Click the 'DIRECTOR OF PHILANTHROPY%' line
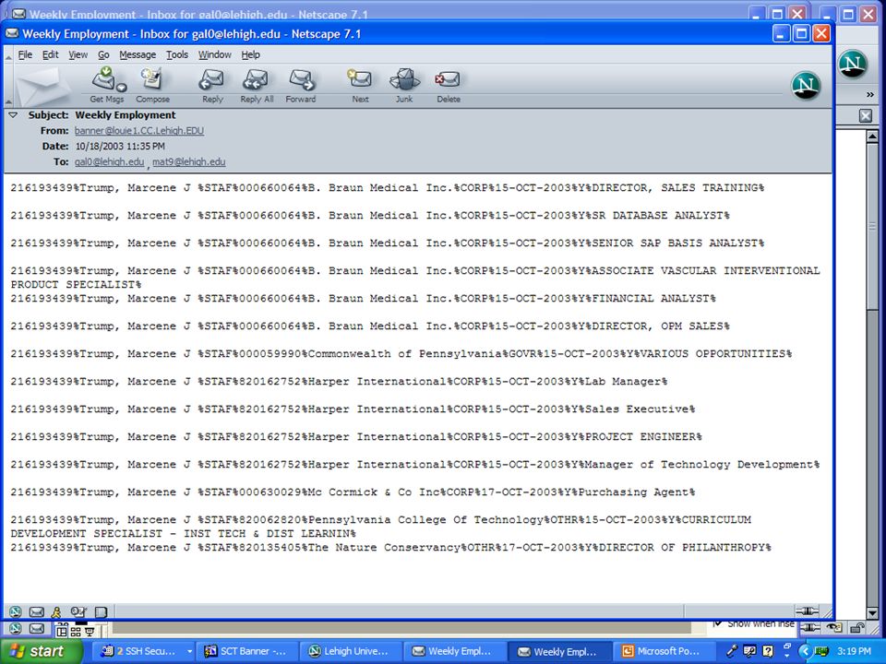 point(391,548)
